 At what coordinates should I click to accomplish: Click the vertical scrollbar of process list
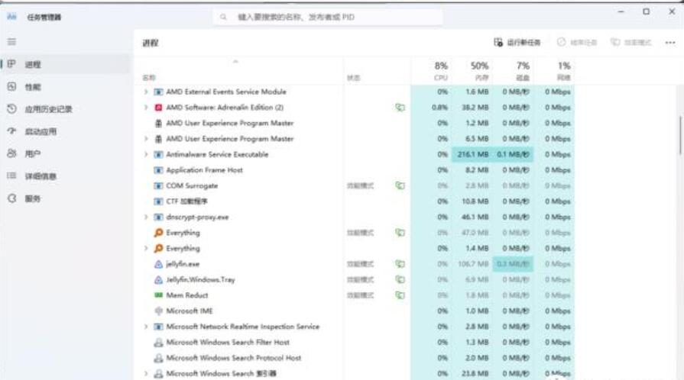[679, 135]
